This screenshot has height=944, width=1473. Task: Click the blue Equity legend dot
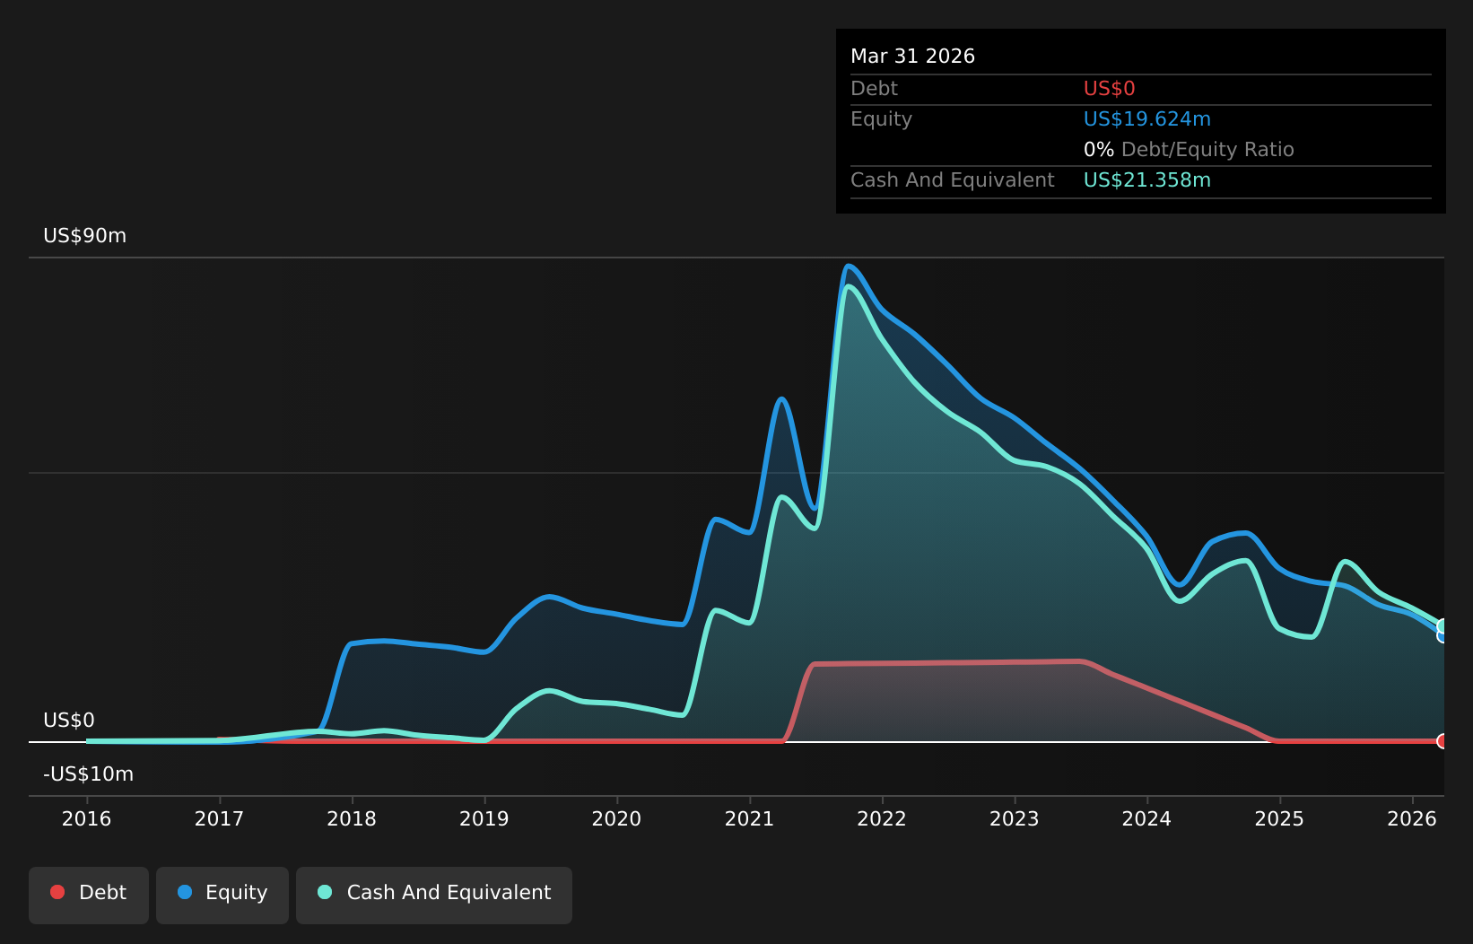[x=185, y=892]
